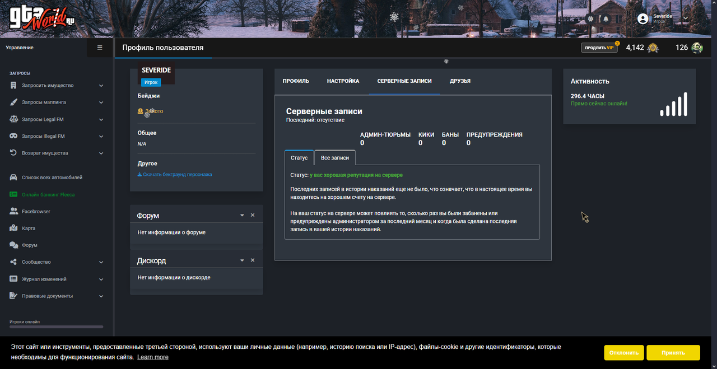717x369 pixels.
Task: Expand Возврат имущества chevron
Action: 101,153
